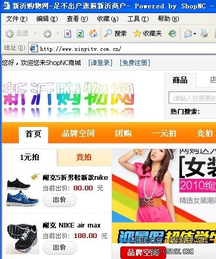Click 出价 button for the 188.00 item

pyautogui.click(x=60, y=247)
